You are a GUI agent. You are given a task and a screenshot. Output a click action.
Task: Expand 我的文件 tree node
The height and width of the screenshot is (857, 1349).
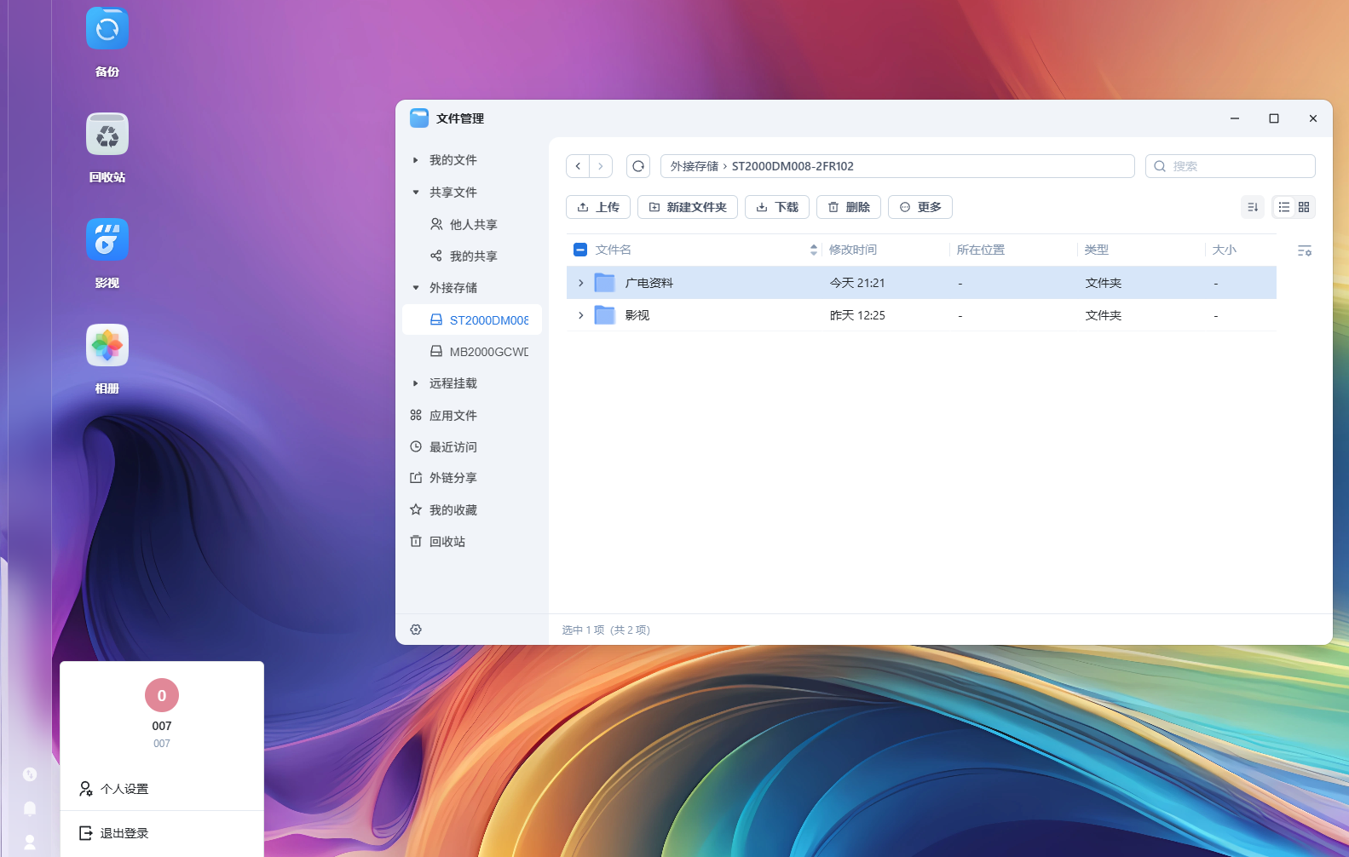pos(416,160)
